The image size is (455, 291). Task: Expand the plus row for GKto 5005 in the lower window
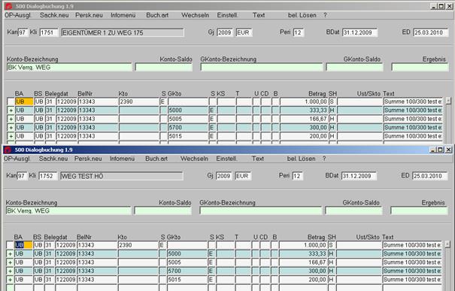pyautogui.click(x=11, y=262)
